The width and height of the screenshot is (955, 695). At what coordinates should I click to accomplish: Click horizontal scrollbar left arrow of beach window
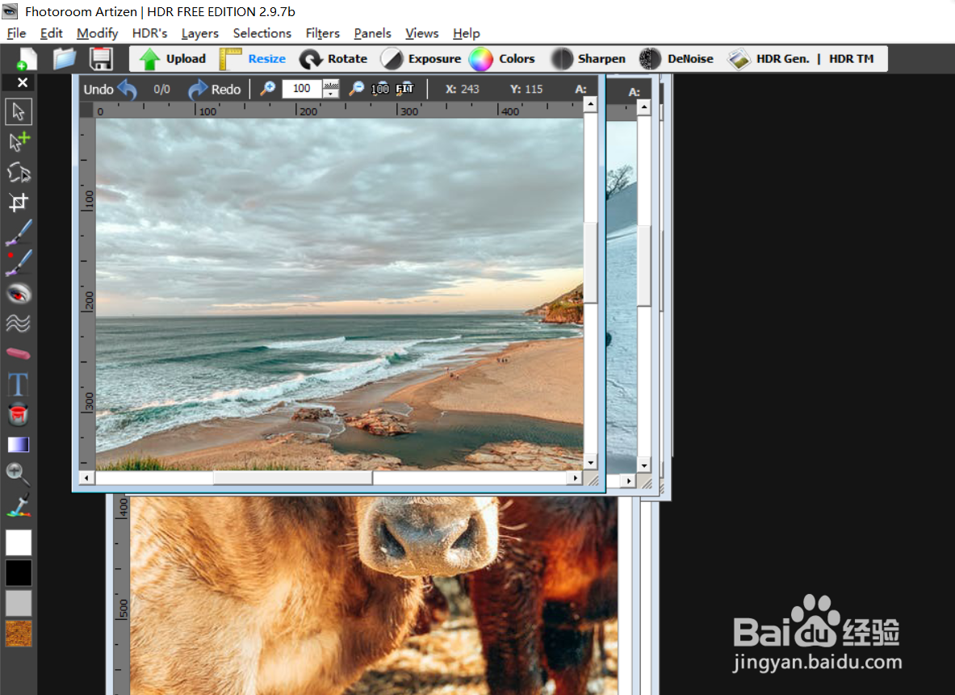point(87,478)
